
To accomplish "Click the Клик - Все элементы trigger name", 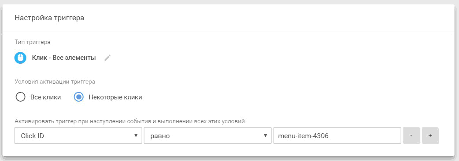I will pyautogui.click(x=64, y=58).
